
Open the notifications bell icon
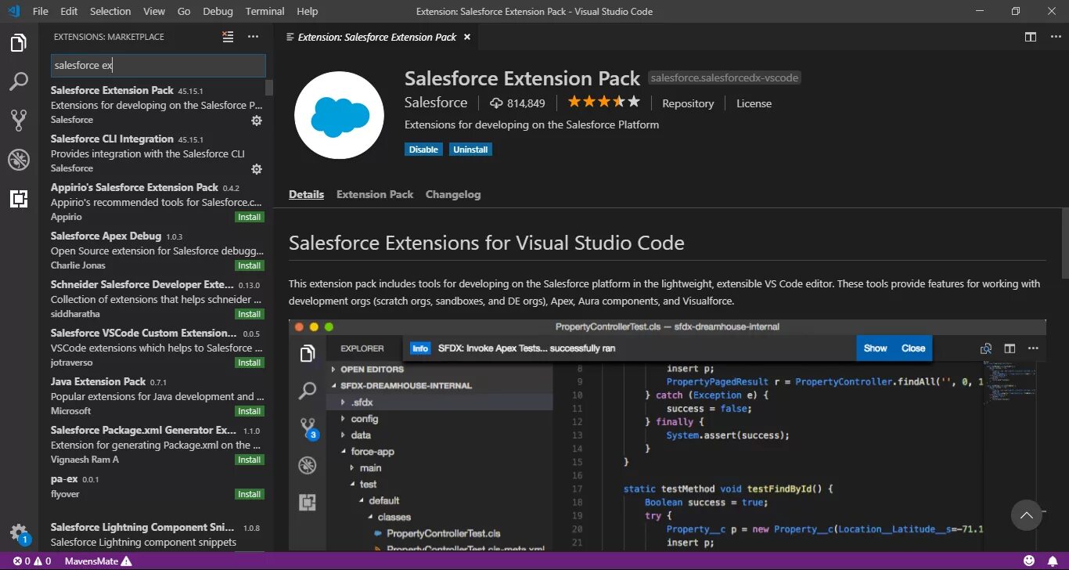(x=1053, y=561)
